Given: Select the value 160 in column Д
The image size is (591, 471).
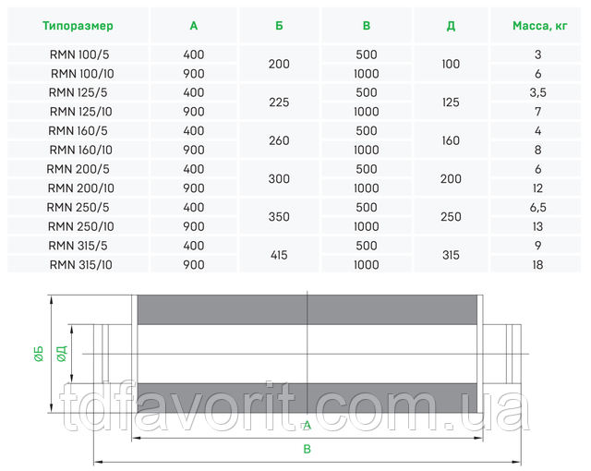Looking at the screenshot, I should pyautogui.click(x=451, y=141).
